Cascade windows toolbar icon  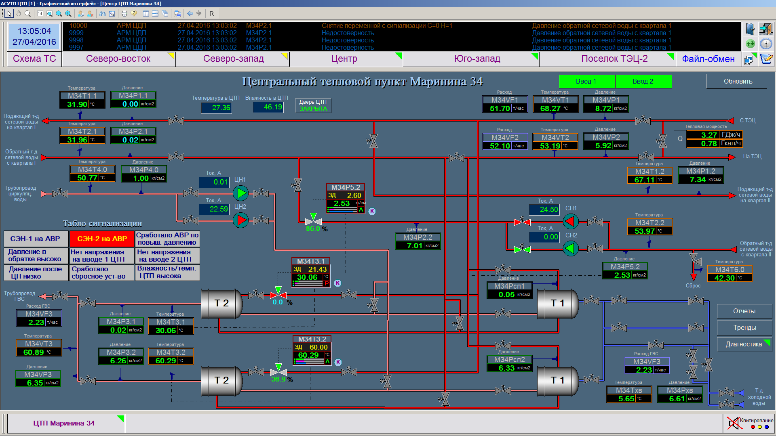pyautogui.click(x=165, y=13)
